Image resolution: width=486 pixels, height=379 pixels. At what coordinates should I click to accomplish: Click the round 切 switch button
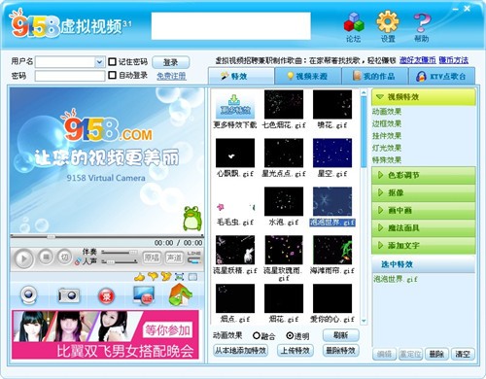(x=64, y=258)
